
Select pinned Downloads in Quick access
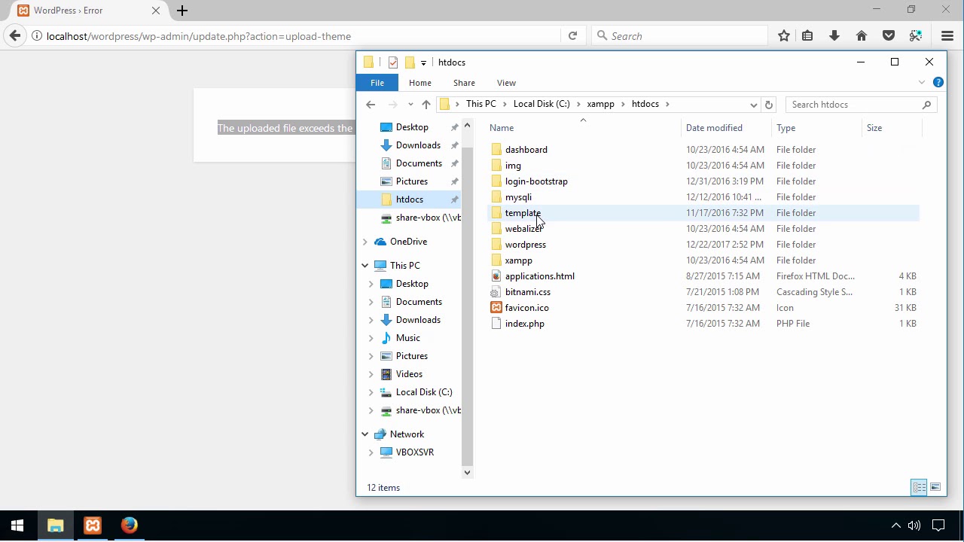pos(417,145)
